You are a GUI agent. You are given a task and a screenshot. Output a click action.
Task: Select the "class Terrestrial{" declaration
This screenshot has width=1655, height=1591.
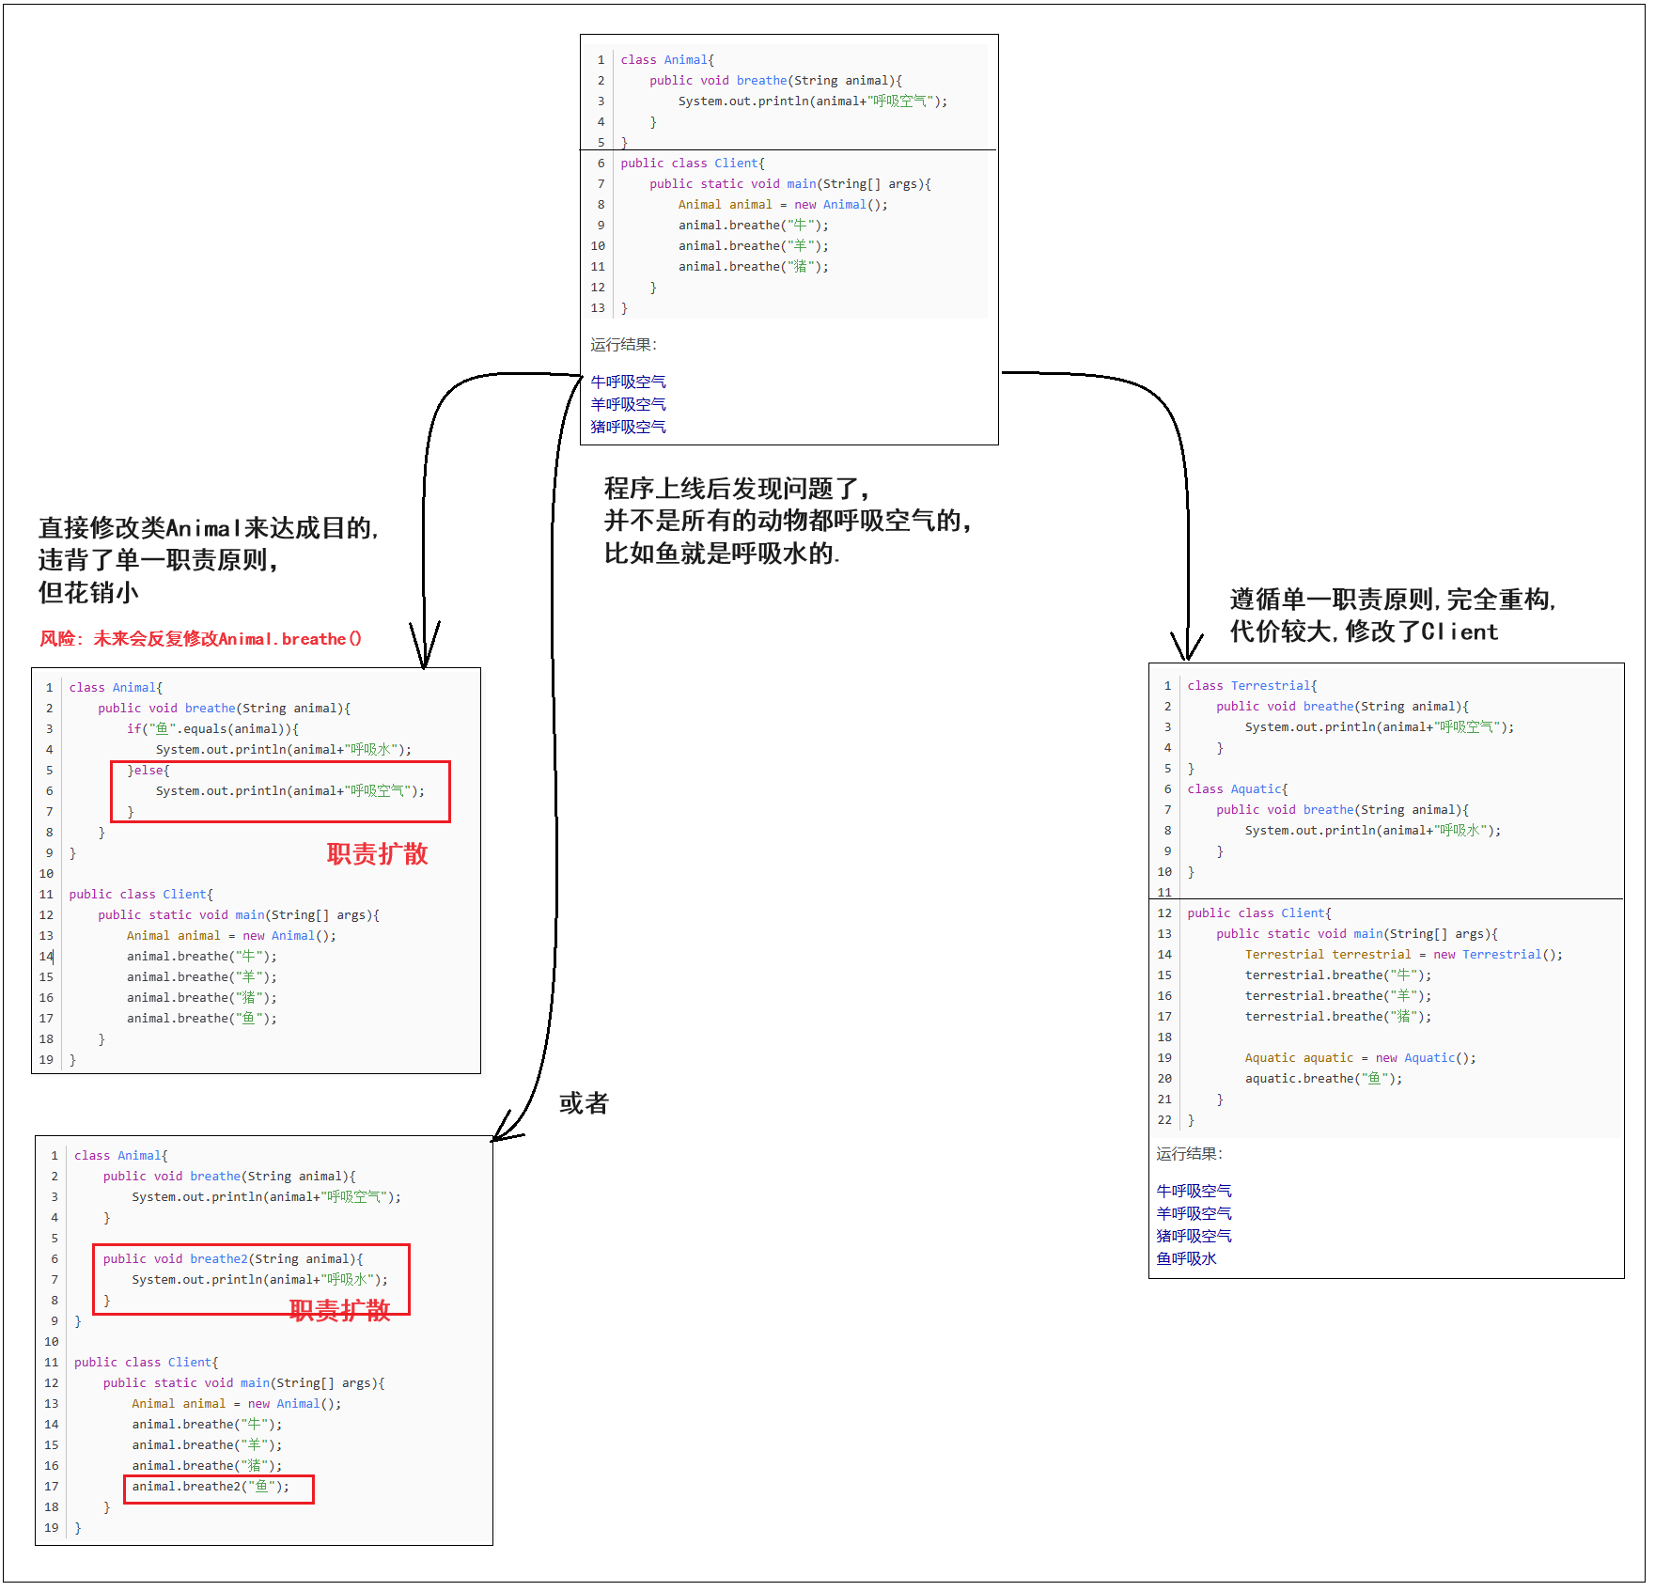(1252, 686)
